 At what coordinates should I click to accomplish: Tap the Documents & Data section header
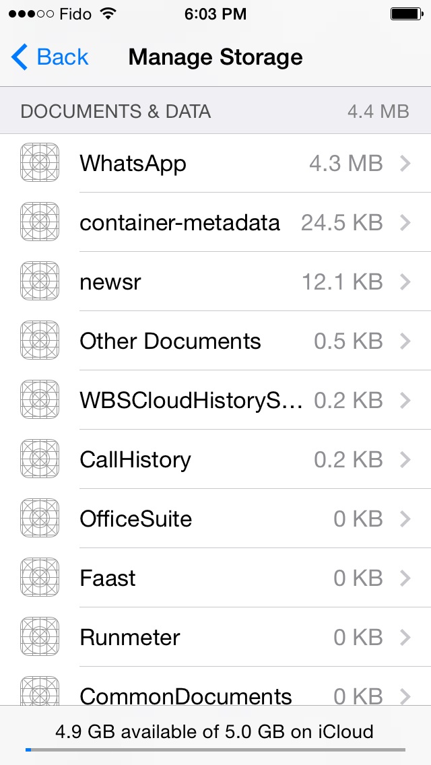pos(215,111)
